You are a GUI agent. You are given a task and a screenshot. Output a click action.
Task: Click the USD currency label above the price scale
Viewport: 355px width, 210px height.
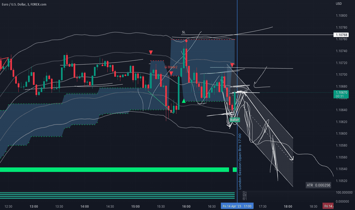tap(339, 4)
